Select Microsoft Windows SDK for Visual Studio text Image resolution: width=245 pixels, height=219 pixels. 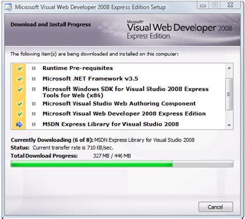[126, 92]
